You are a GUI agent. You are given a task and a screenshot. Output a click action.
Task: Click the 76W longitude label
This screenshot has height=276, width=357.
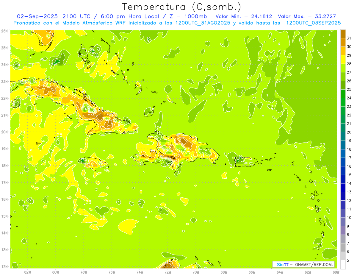pyautogui.click(x=112, y=272)
